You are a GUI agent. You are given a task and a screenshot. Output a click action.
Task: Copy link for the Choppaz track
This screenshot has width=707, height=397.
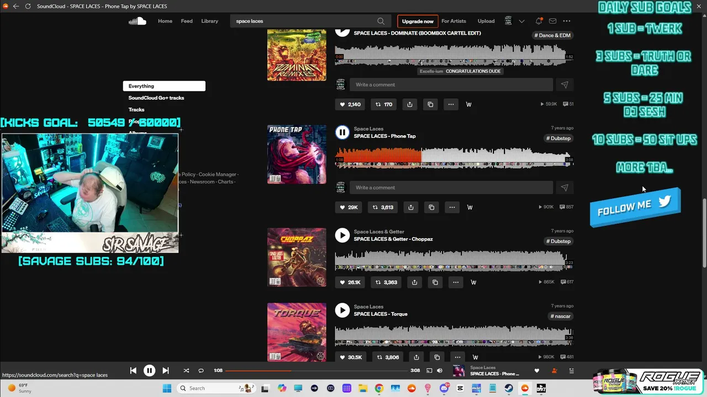435,282
